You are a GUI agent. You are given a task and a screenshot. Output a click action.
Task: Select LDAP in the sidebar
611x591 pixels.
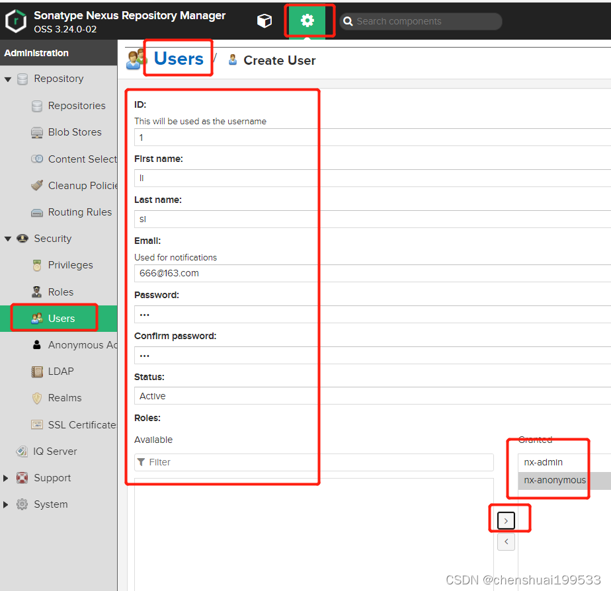click(61, 372)
